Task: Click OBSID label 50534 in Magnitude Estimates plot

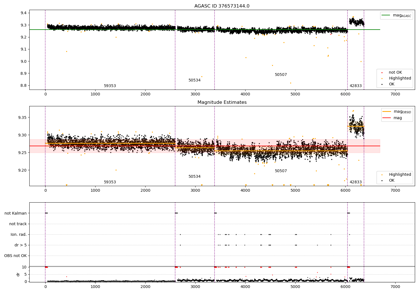Action: coord(194,177)
